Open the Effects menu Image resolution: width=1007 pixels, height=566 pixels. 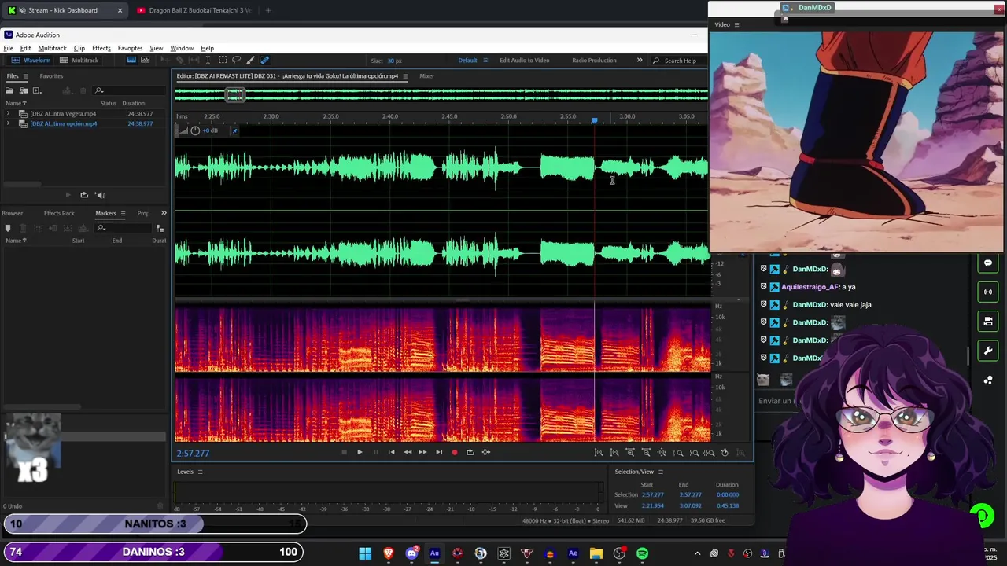coord(101,48)
